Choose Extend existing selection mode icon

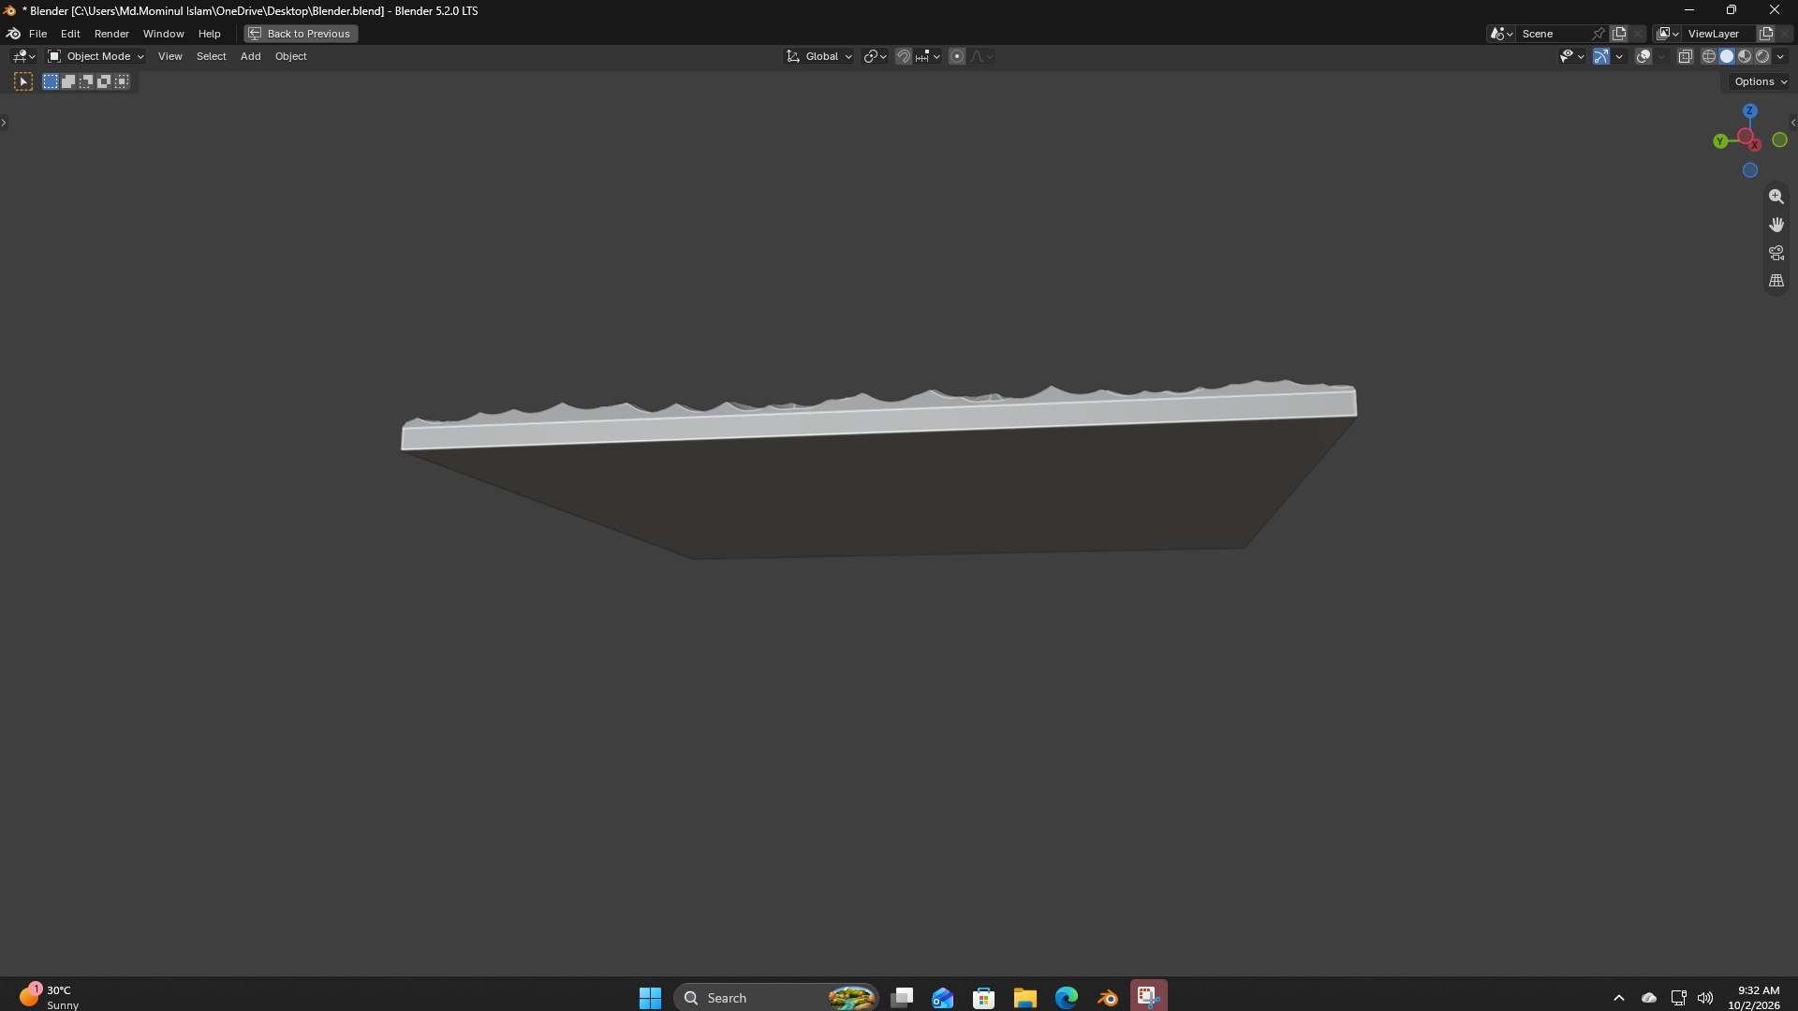(x=68, y=82)
